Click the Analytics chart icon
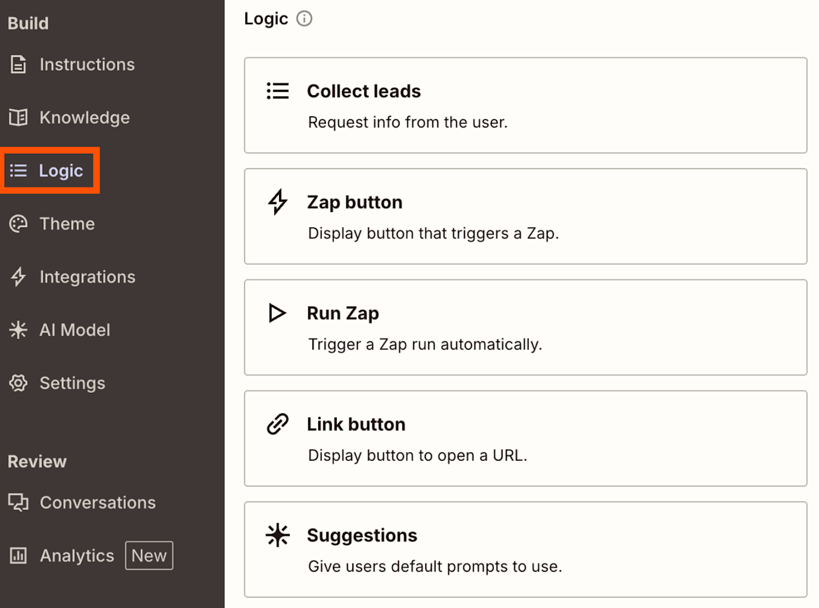The width and height of the screenshot is (819, 608). tap(18, 555)
